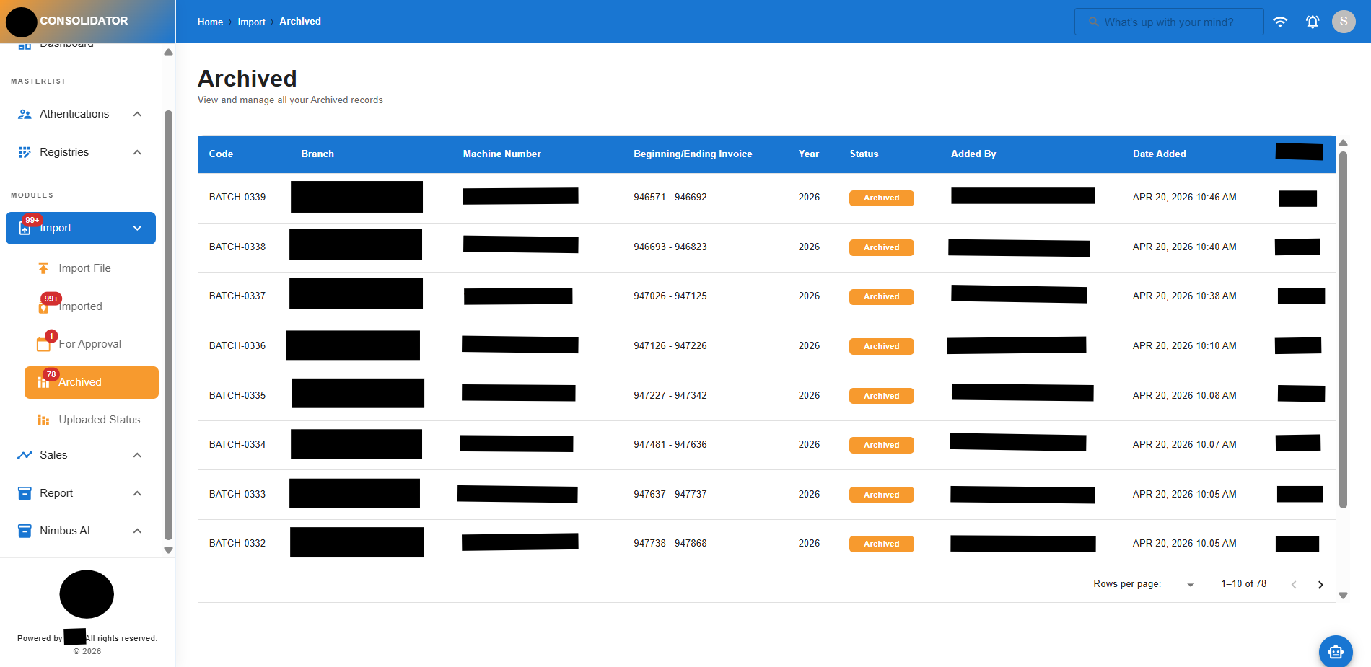Screen dimensions: 1371x667
Task: Go to next page of archived records
Action: click(1320, 585)
